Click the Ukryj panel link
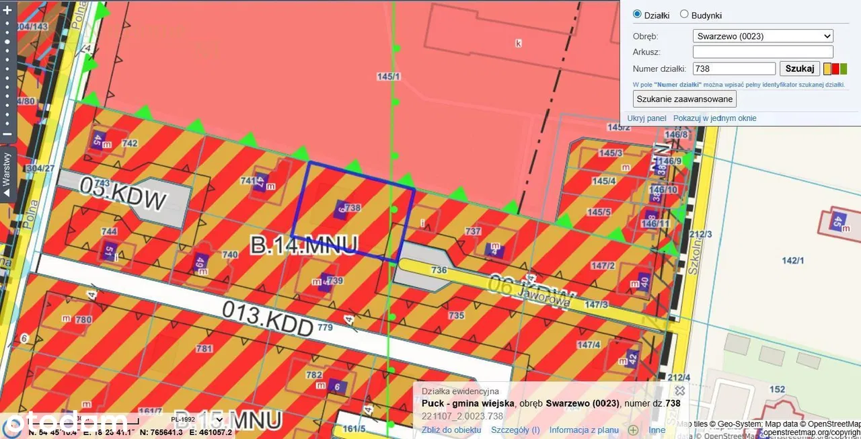 click(x=646, y=118)
